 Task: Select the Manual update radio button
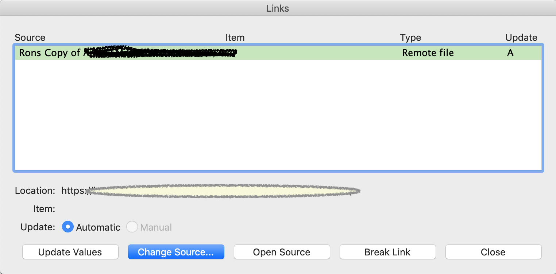tap(132, 227)
